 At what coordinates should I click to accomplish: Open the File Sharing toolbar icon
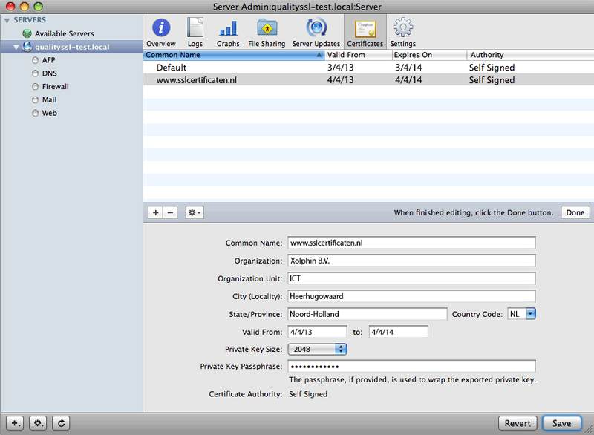(267, 33)
